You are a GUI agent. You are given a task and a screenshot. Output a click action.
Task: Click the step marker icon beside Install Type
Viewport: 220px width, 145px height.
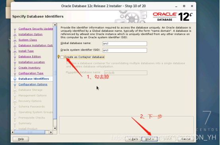pos(15,52)
